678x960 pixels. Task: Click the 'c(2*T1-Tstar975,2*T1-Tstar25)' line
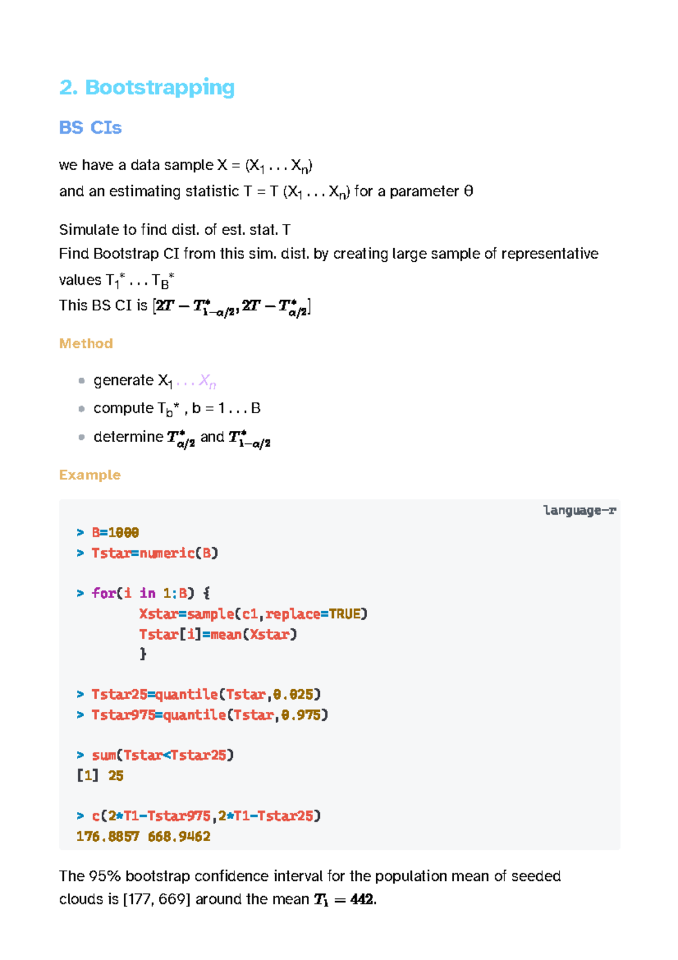(x=198, y=816)
